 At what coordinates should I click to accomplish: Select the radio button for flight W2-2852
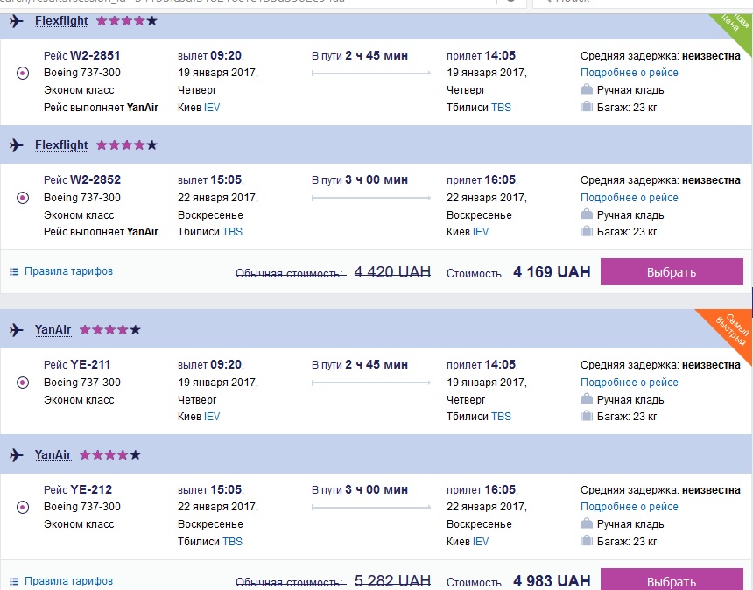pos(23,198)
